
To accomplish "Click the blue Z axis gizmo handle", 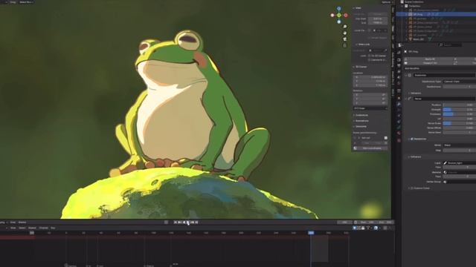I will 339,9.
